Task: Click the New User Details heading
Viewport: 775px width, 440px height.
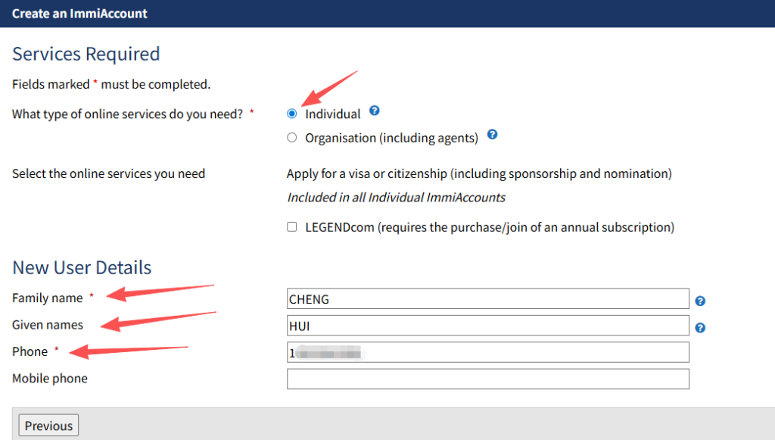Action: click(x=82, y=267)
